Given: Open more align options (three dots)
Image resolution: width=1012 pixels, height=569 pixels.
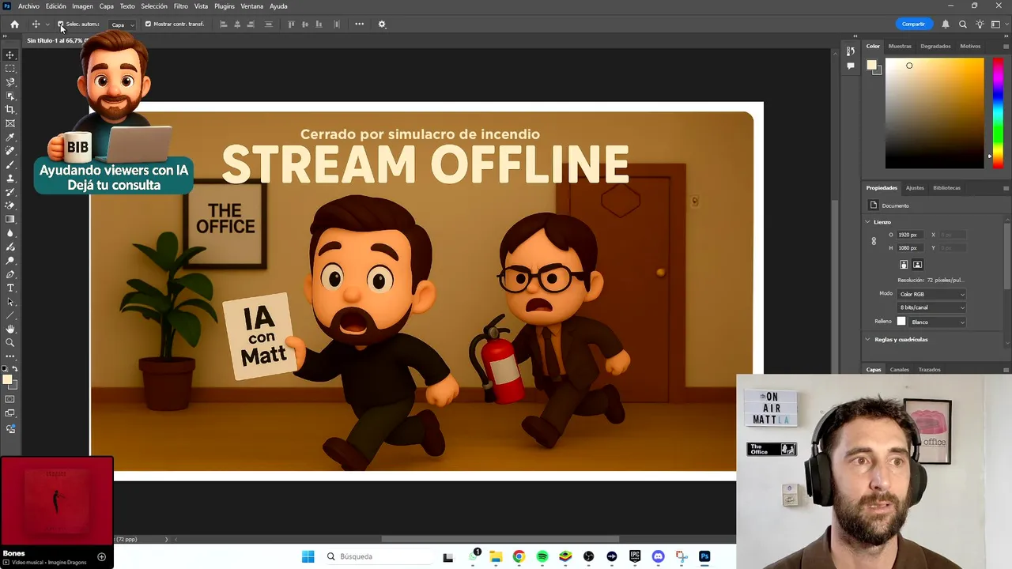Looking at the screenshot, I should pyautogui.click(x=359, y=24).
